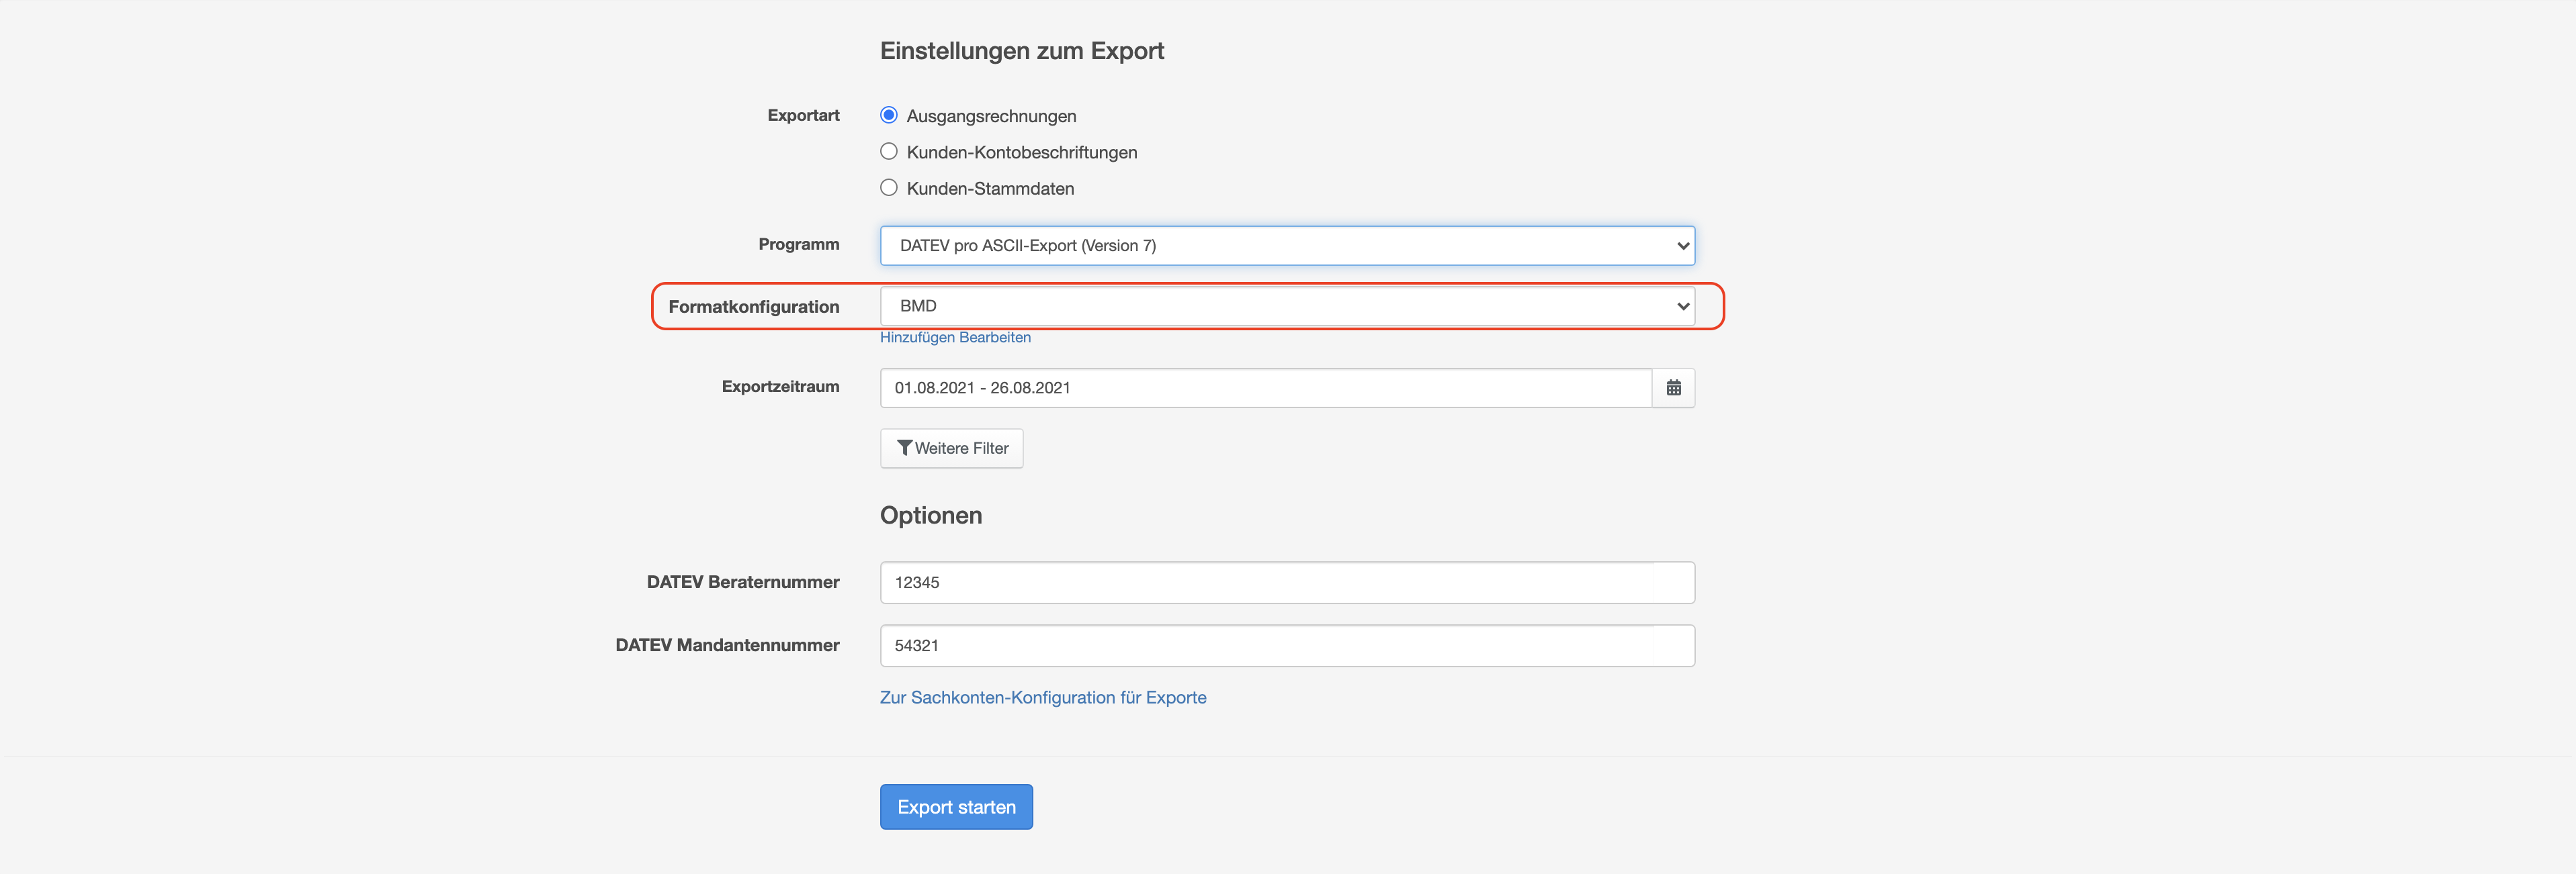Open the calendar date picker icon
2576x874 pixels.
coord(1673,387)
